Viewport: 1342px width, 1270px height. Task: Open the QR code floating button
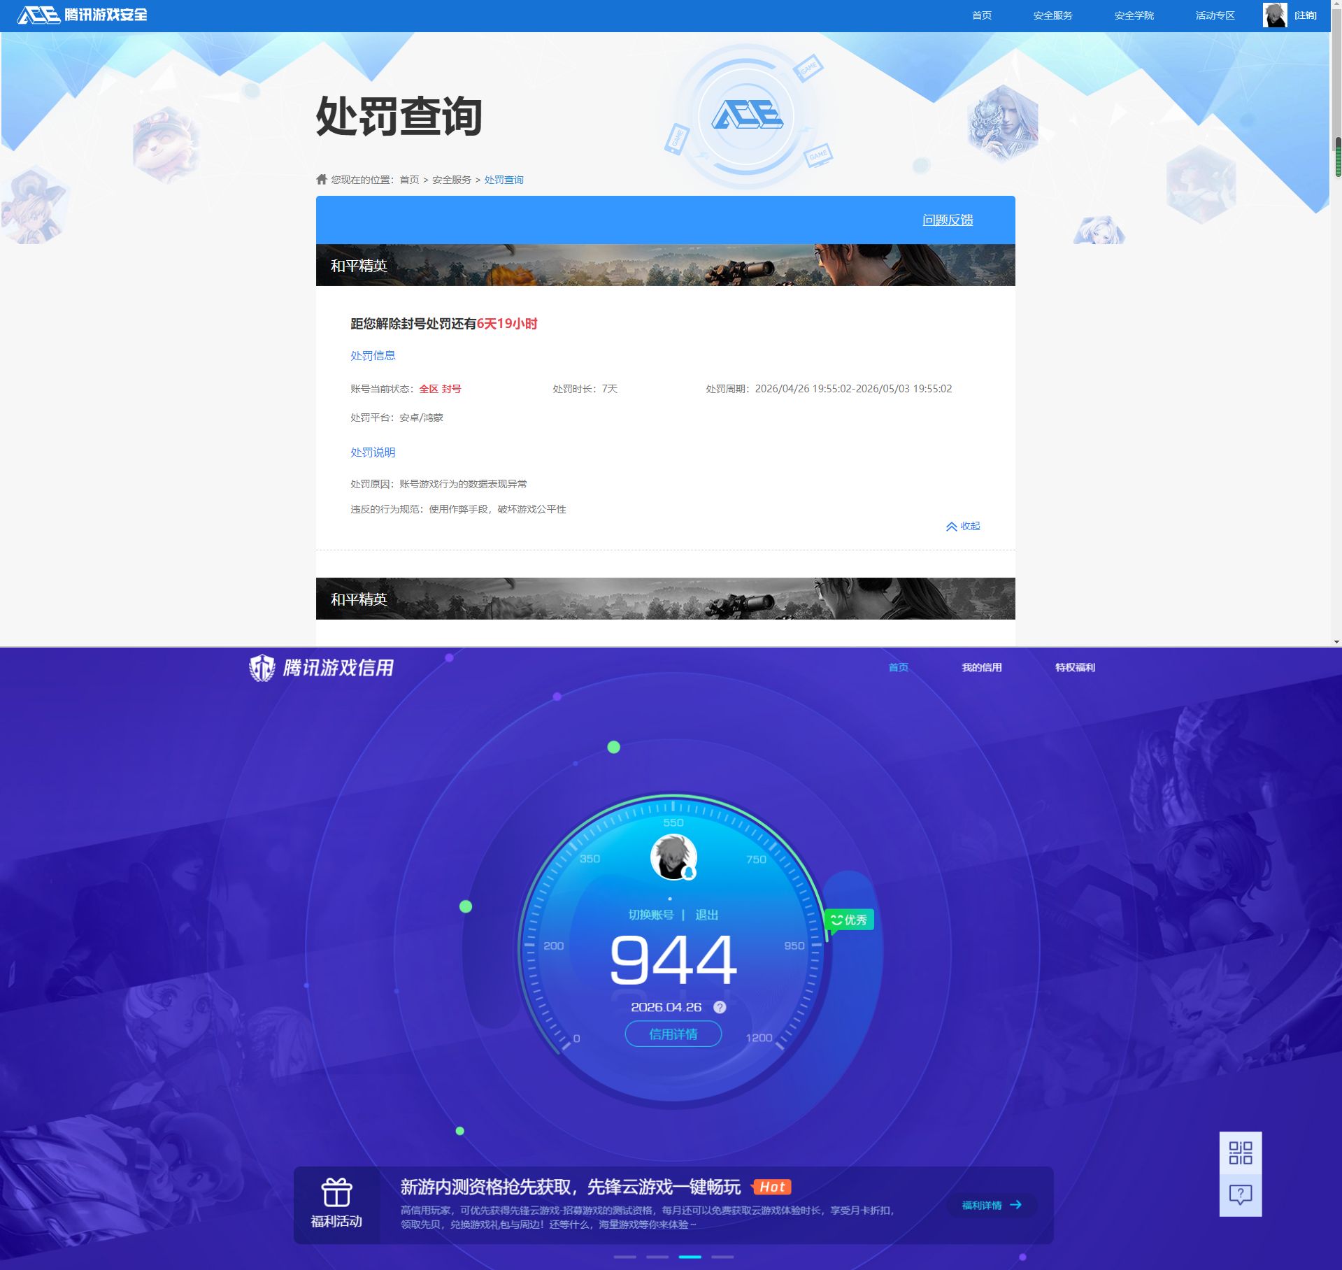pos(1241,1153)
